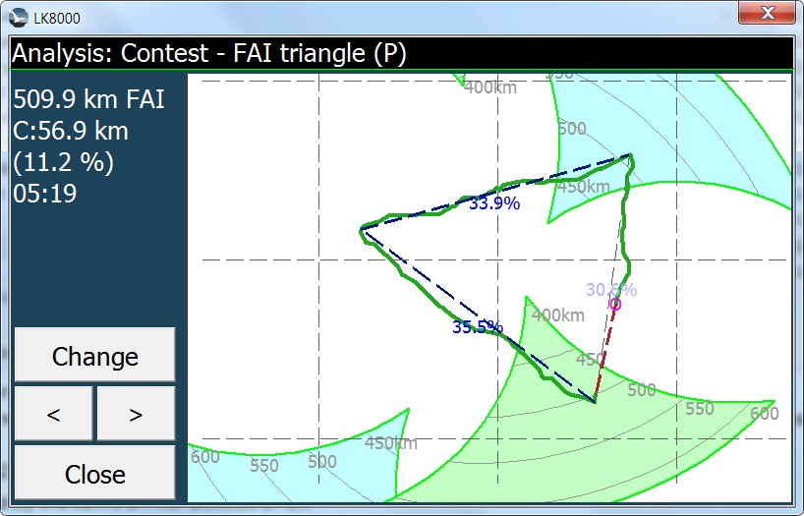Screen dimensions: 804x516
Task: Click the 05:19 flight time readout
Action: point(45,194)
